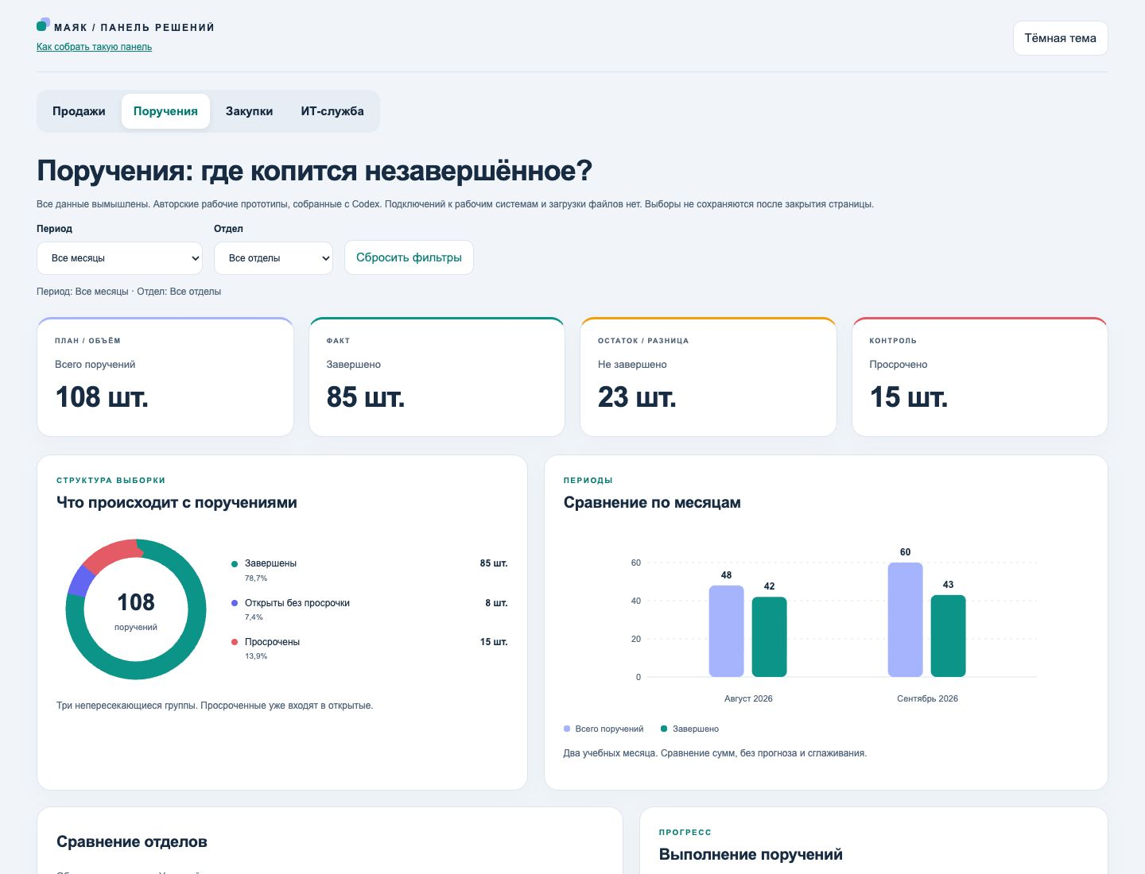Click the '85 шт.' value in legend
Screen dimensions: 1145x874
[x=494, y=563]
